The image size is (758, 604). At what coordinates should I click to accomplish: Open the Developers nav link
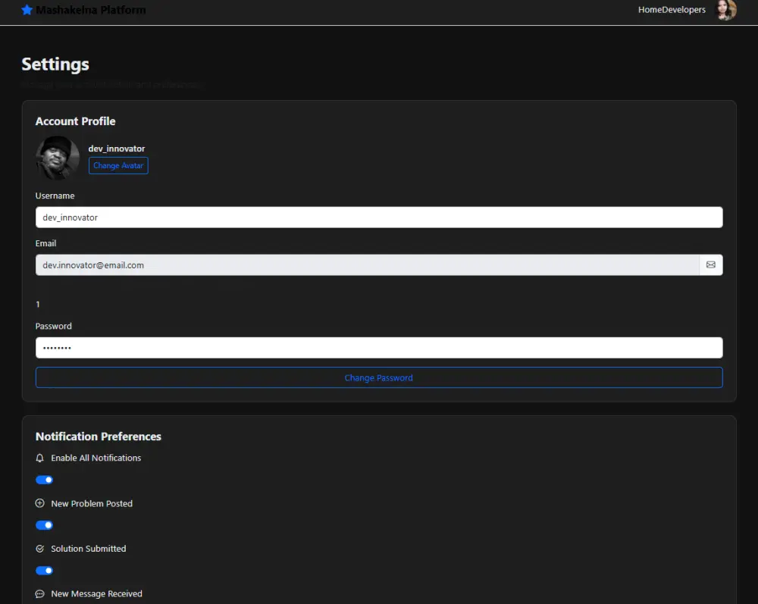click(684, 10)
